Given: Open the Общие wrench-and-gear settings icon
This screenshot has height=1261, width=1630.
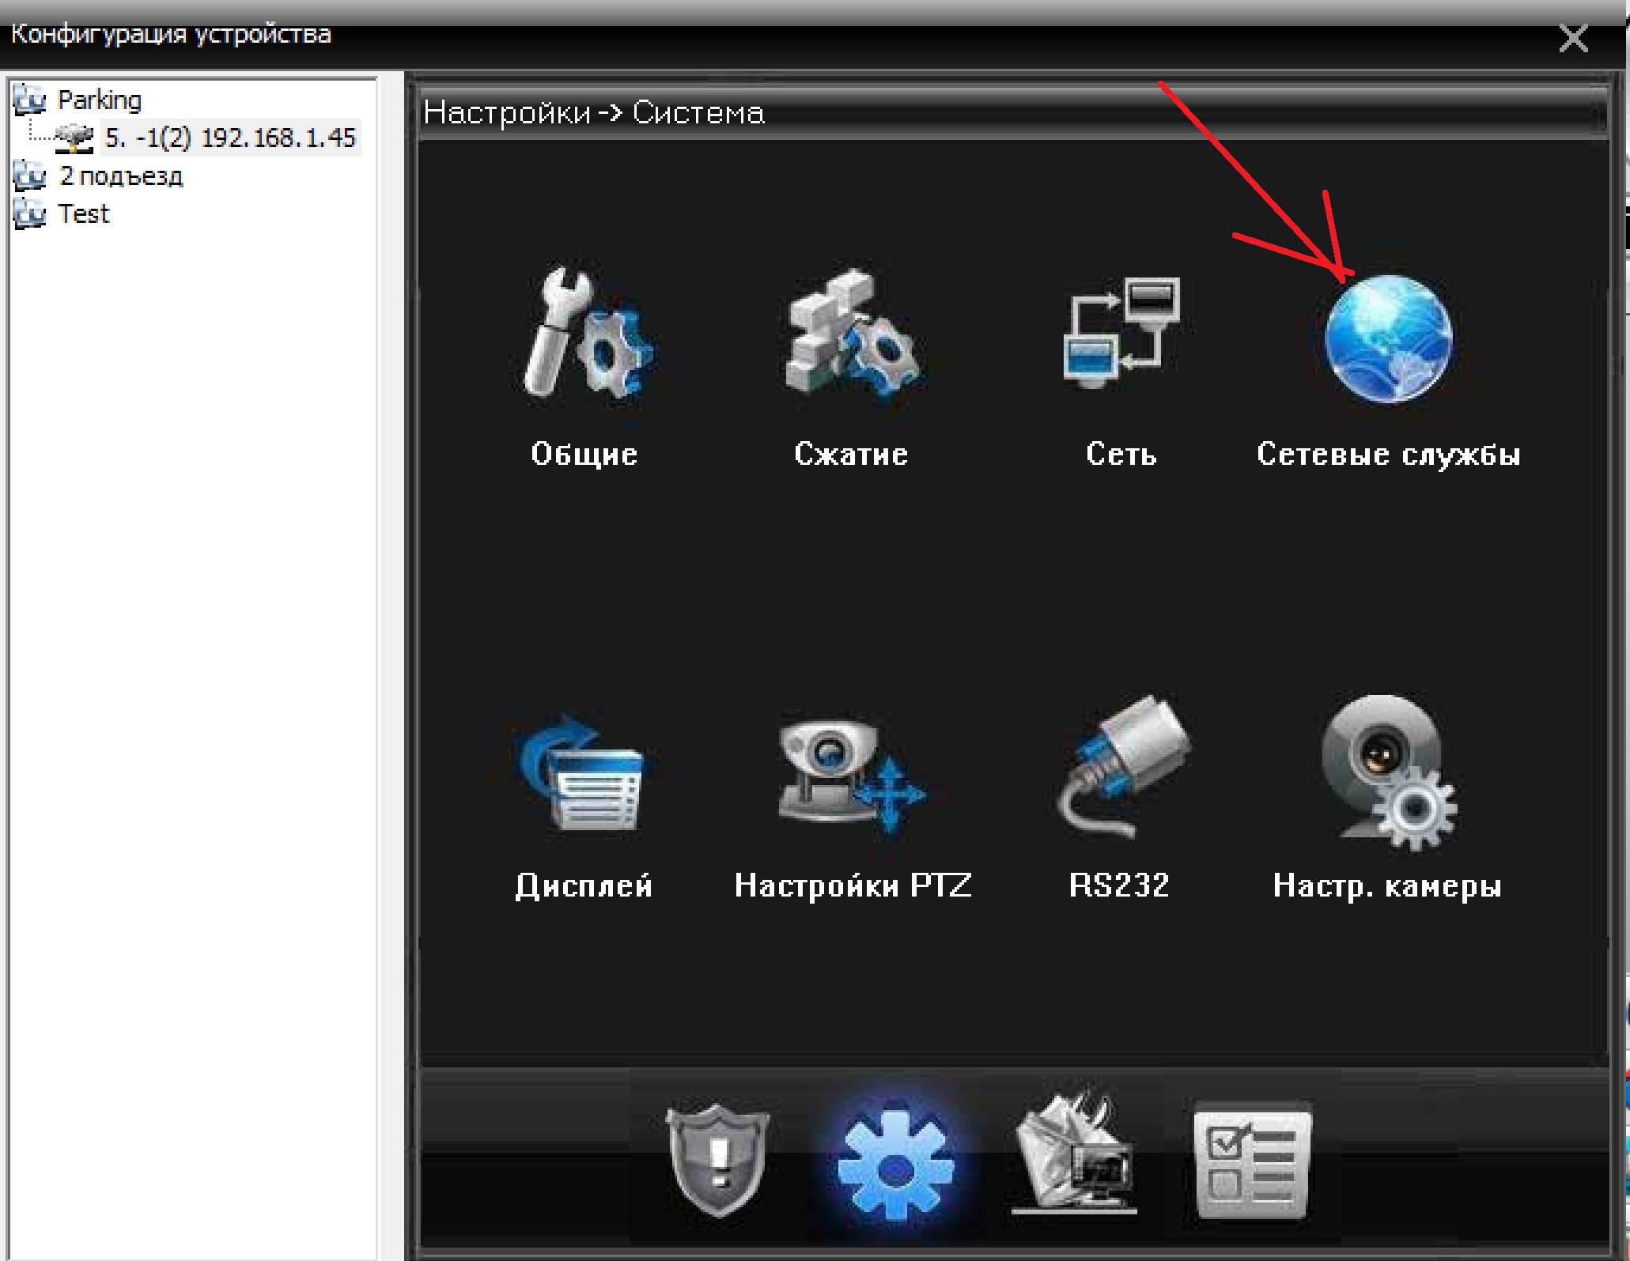Looking at the screenshot, I should coord(585,336).
